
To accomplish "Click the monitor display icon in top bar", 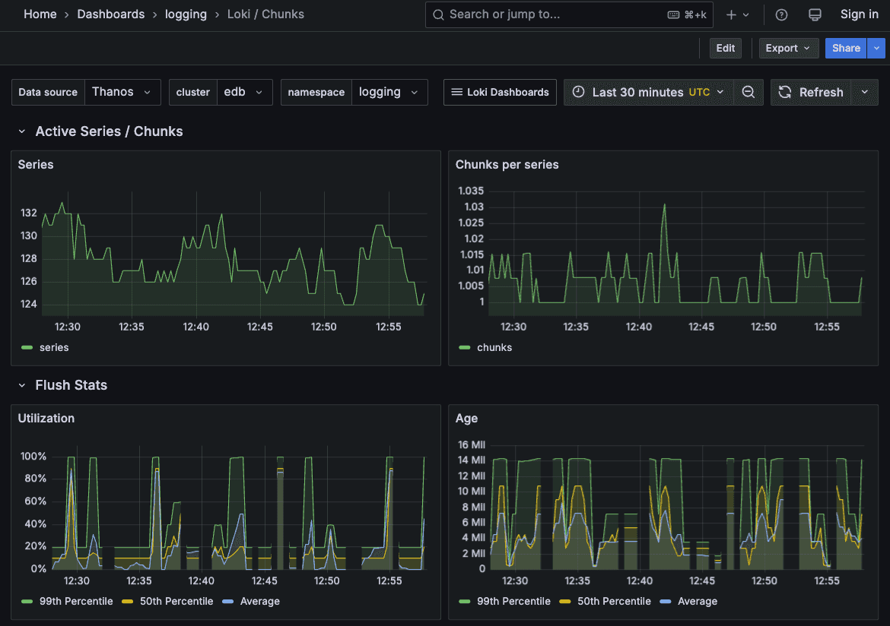I will click(x=815, y=14).
